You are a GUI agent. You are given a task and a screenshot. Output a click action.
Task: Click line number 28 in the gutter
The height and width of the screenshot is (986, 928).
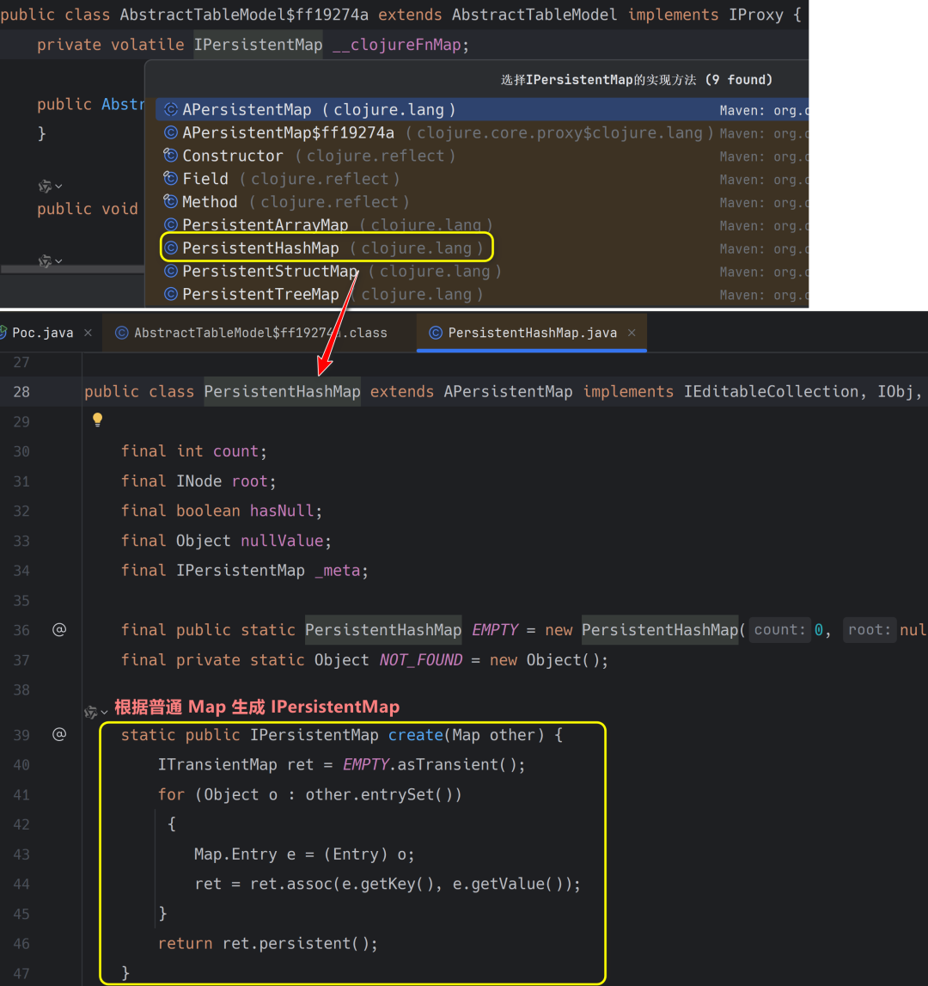21,392
